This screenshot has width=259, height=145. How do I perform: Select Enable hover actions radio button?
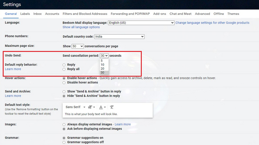pos(64,78)
